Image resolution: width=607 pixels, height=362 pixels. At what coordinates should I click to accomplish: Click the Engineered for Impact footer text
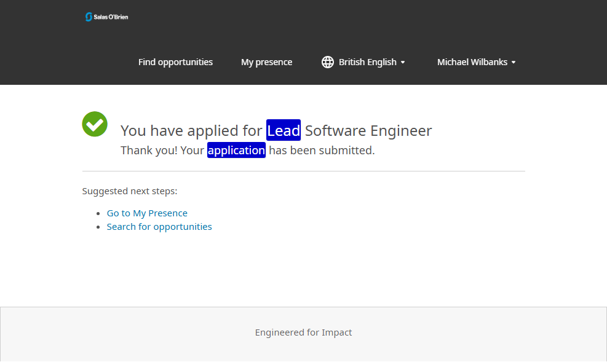point(303,332)
